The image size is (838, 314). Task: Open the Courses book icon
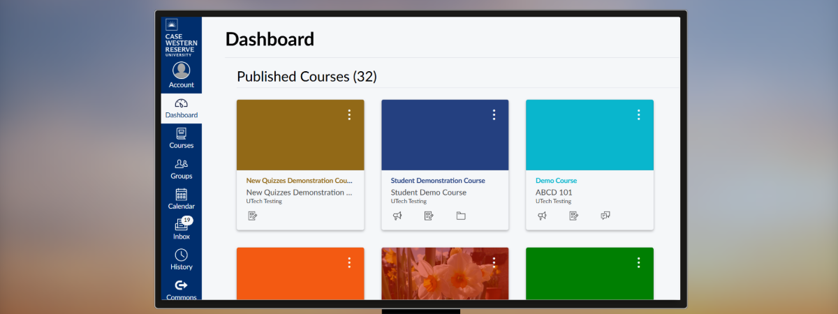[182, 133]
